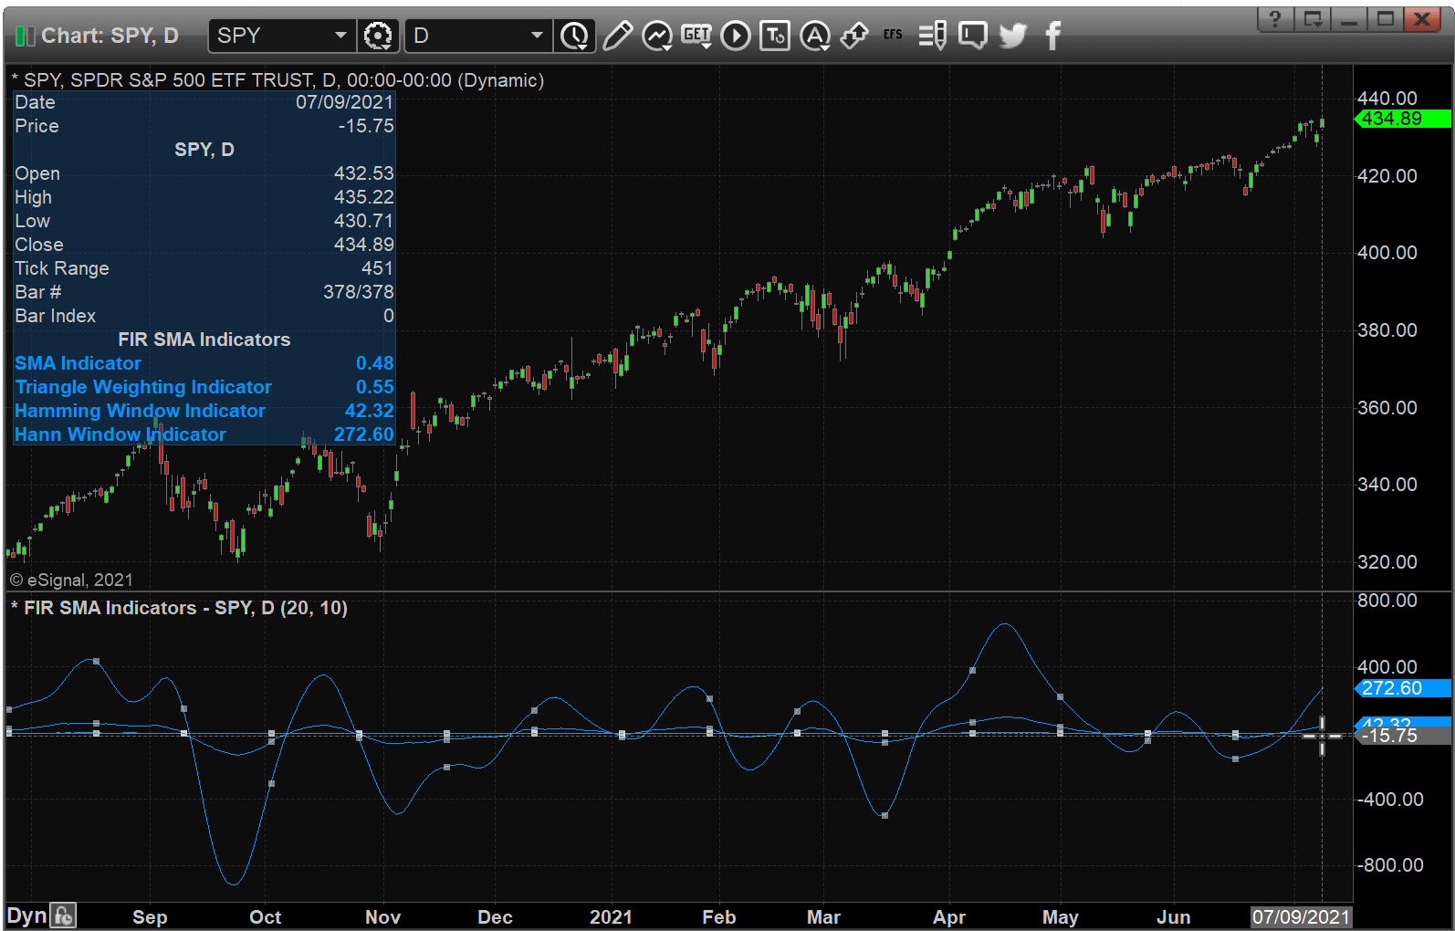Click the 2021 label on time axis
Image resolution: width=1455 pixels, height=931 pixels.
[x=611, y=916]
